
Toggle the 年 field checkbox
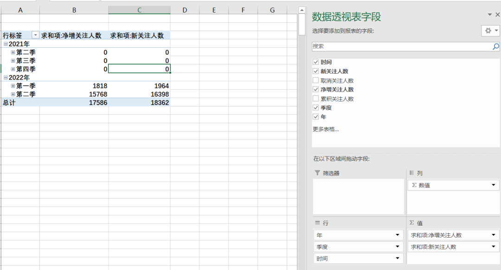click(x=316, y=117)
